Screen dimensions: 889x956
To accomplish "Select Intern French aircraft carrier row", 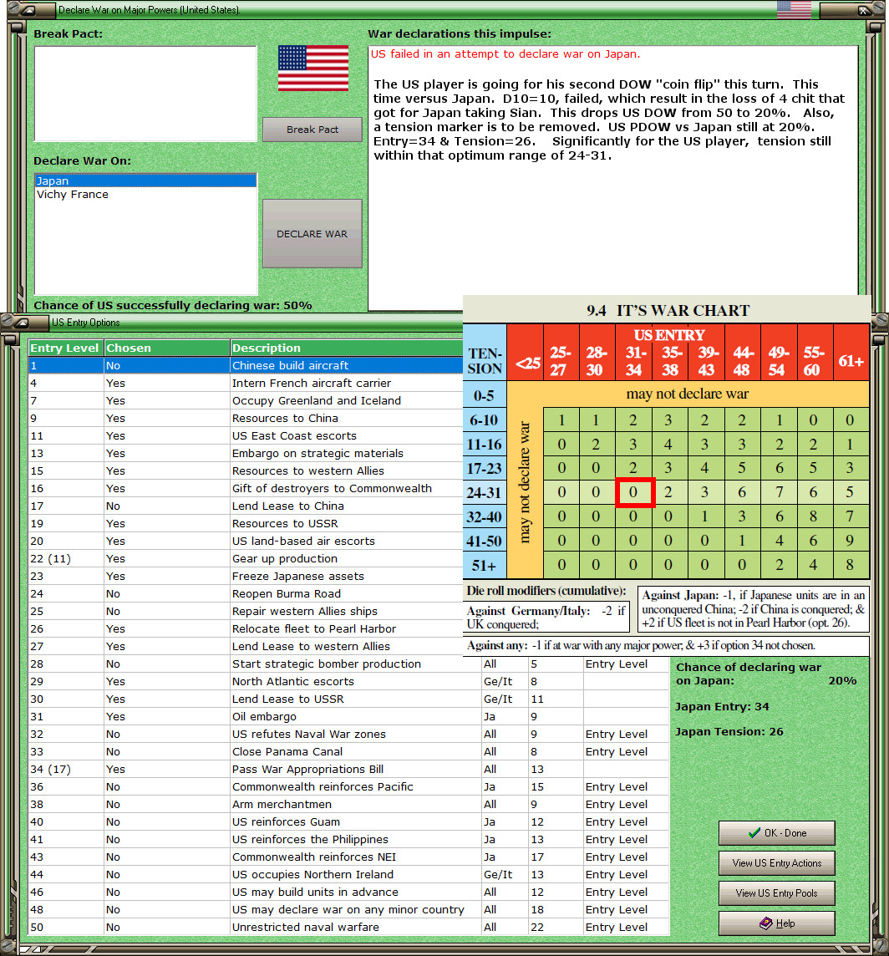I will [245, 383].
